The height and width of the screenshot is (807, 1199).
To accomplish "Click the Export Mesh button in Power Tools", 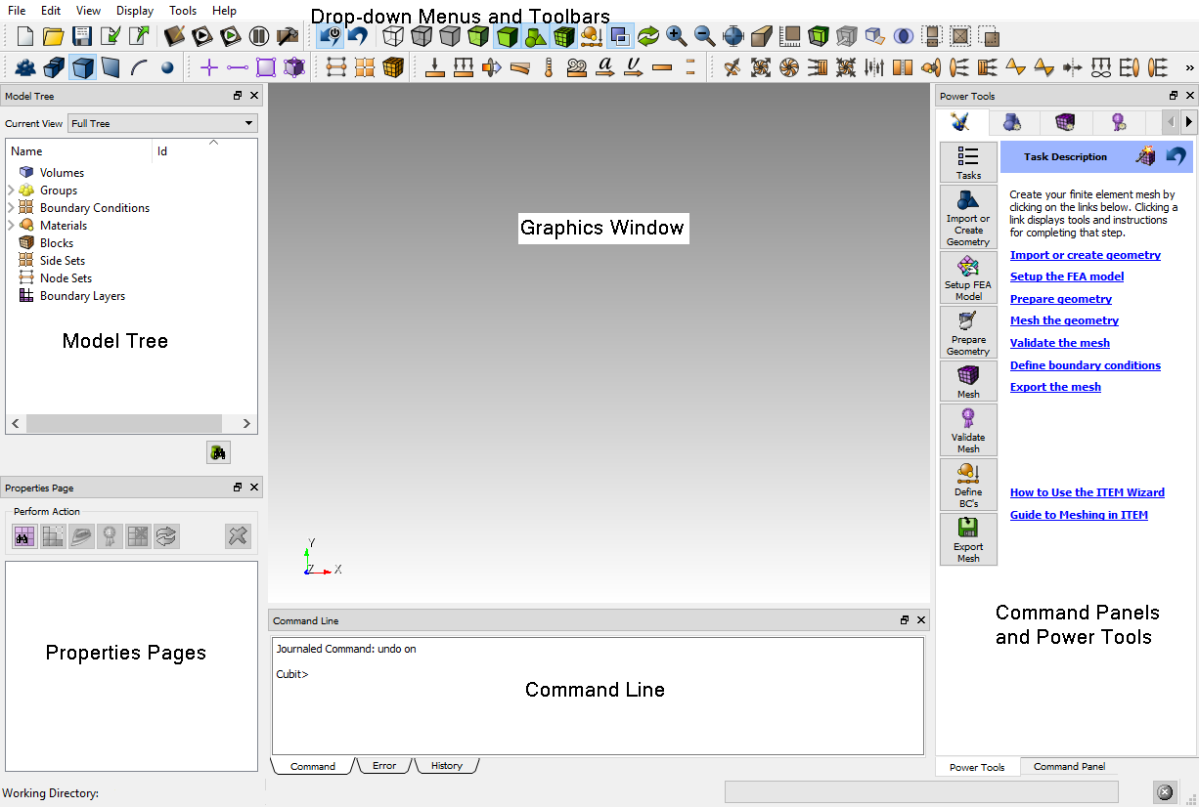I will point(968,539).
